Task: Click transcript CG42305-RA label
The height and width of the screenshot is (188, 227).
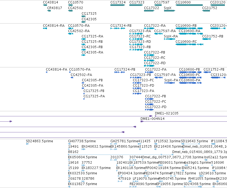Action: [x=92, y=52]
